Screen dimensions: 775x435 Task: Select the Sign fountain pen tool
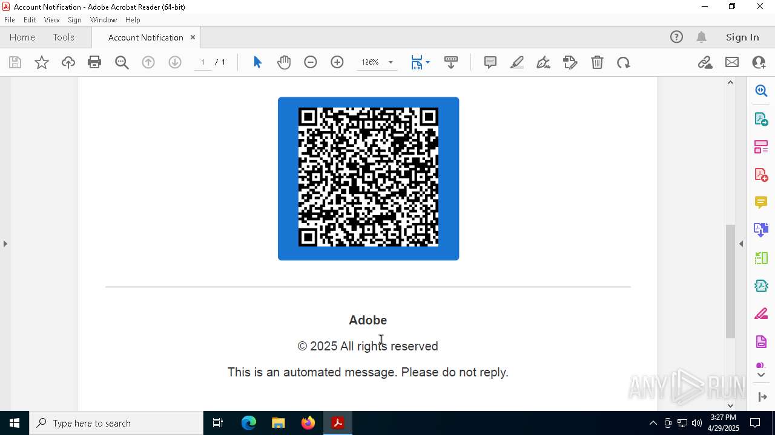tap(544, 62)
